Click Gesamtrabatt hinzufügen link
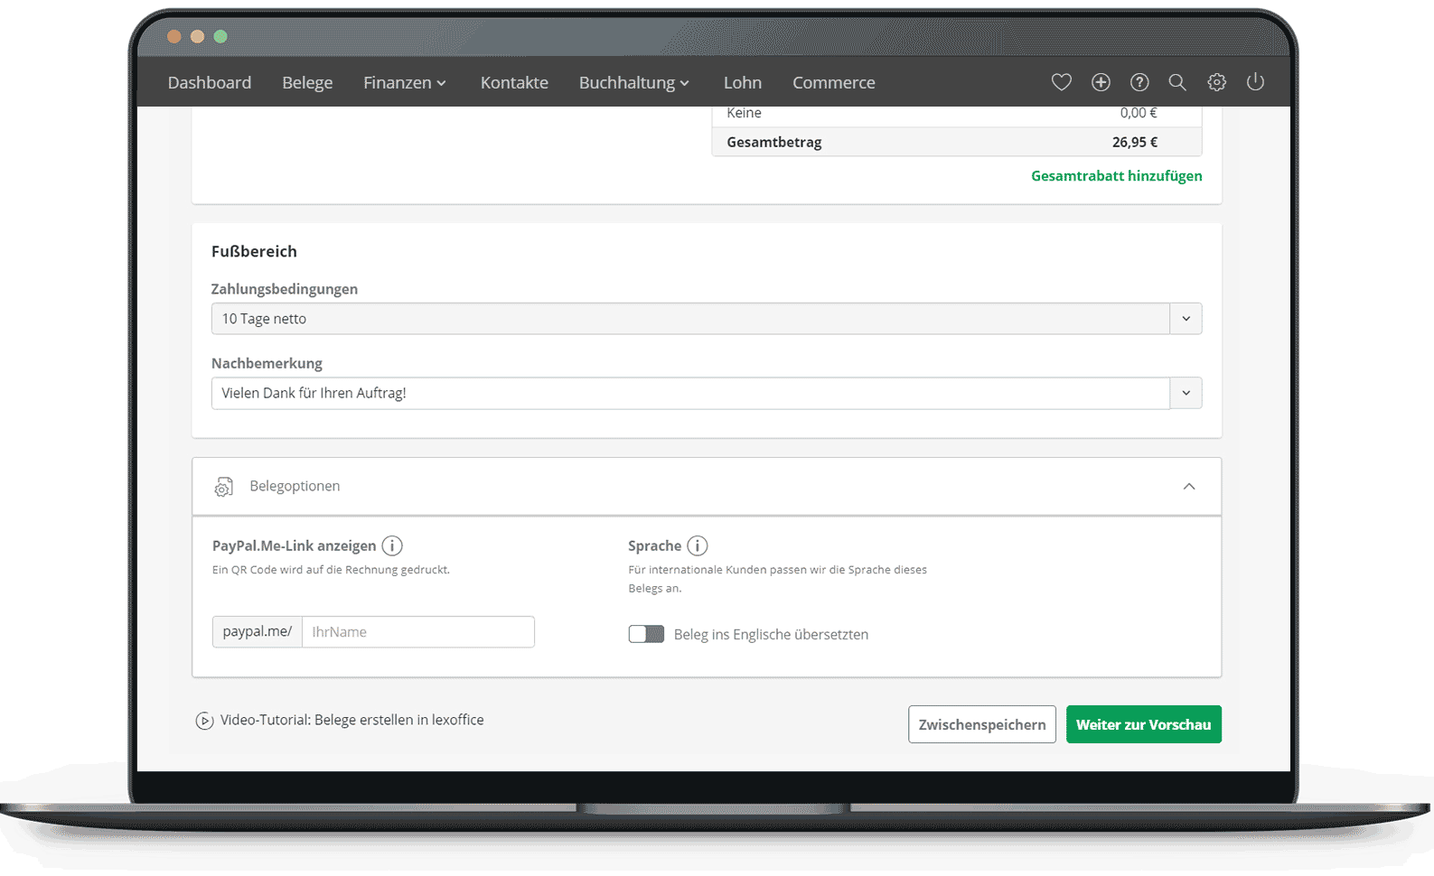1434x876 pixels. pyautogui.click(x=1116, y=176)
